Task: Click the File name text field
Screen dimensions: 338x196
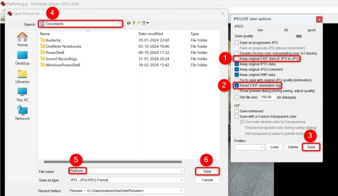Action: pos(127,171)
